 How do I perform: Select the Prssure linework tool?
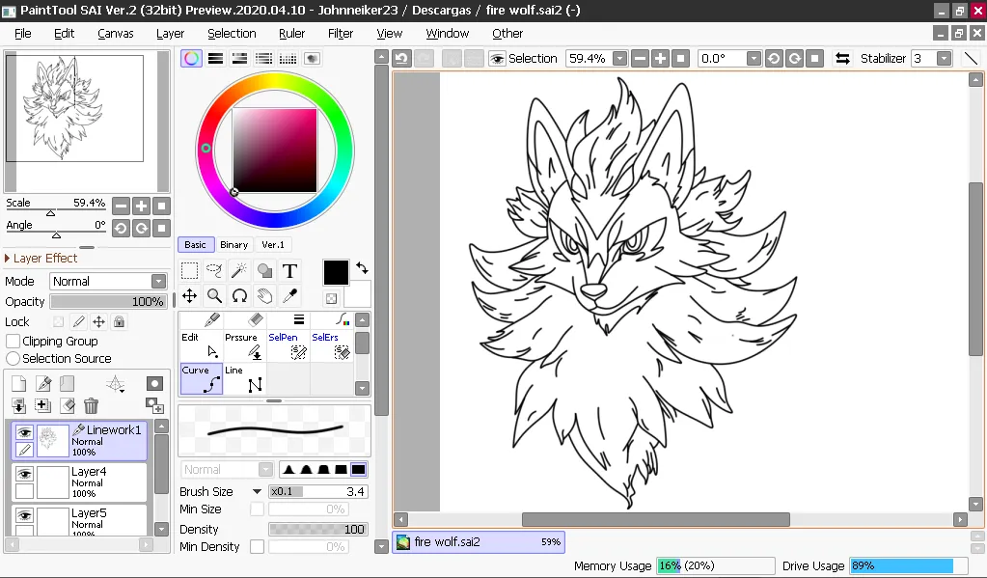click(244, 345)
